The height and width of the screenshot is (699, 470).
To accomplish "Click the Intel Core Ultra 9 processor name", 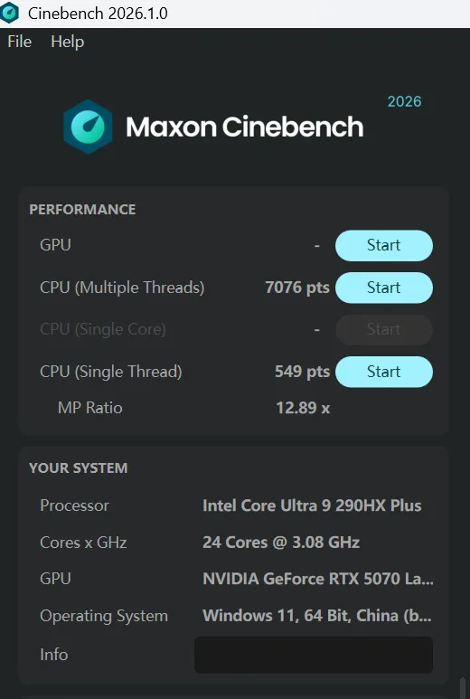I will pos(312,505).
